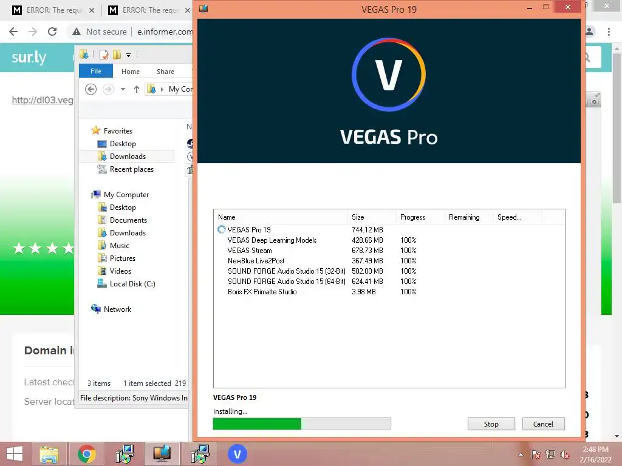The height and width of the screenshot is (466, 622).
Task: Open Windows Start button
Action: [15, 454]
